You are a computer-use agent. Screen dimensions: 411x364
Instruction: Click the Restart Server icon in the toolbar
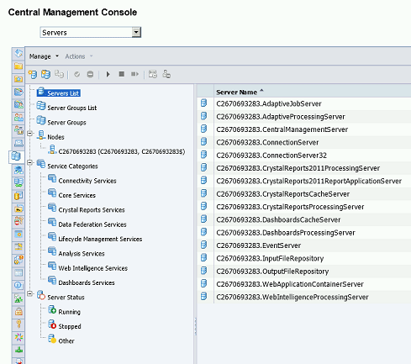(134, 74)
